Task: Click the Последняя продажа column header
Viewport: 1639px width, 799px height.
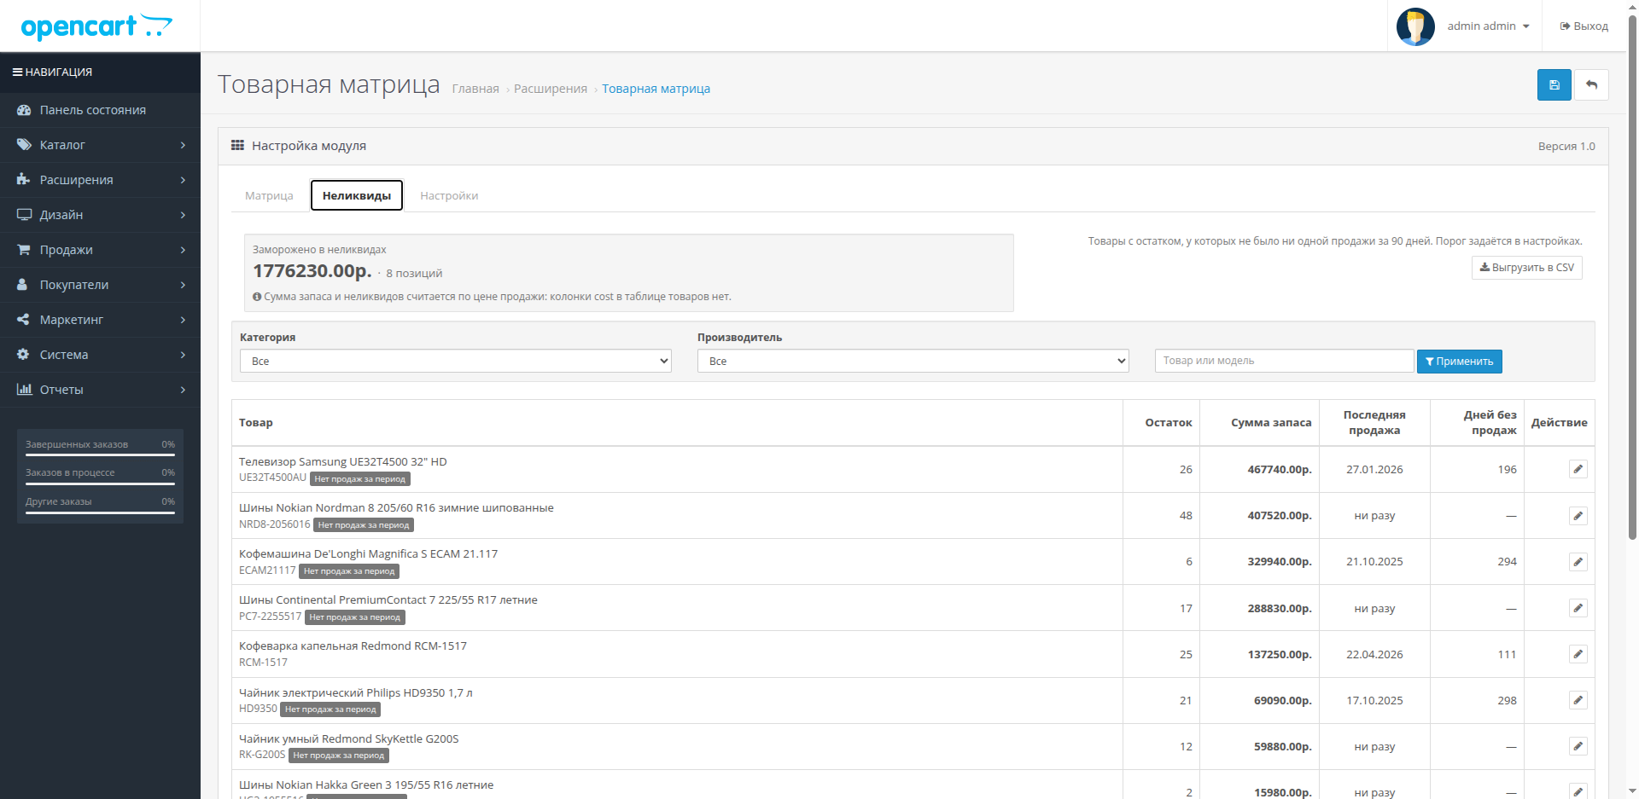Action: [1374, 423]
